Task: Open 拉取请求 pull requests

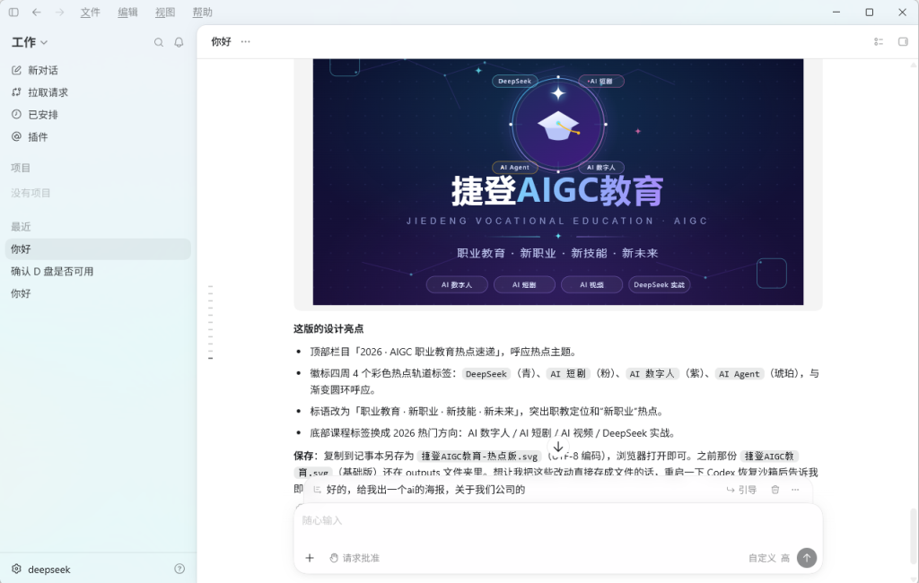Action: point(98,92)
